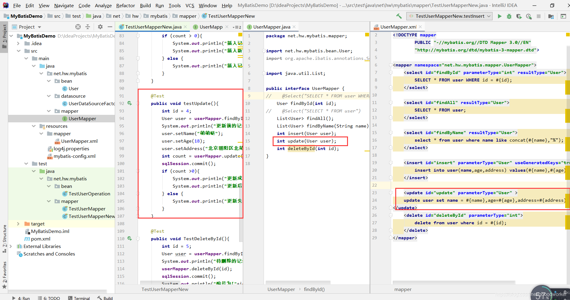The width and height of the screenshot is (570, 300).
Task: Click the Profiler run icon
Action: (529, 16)
